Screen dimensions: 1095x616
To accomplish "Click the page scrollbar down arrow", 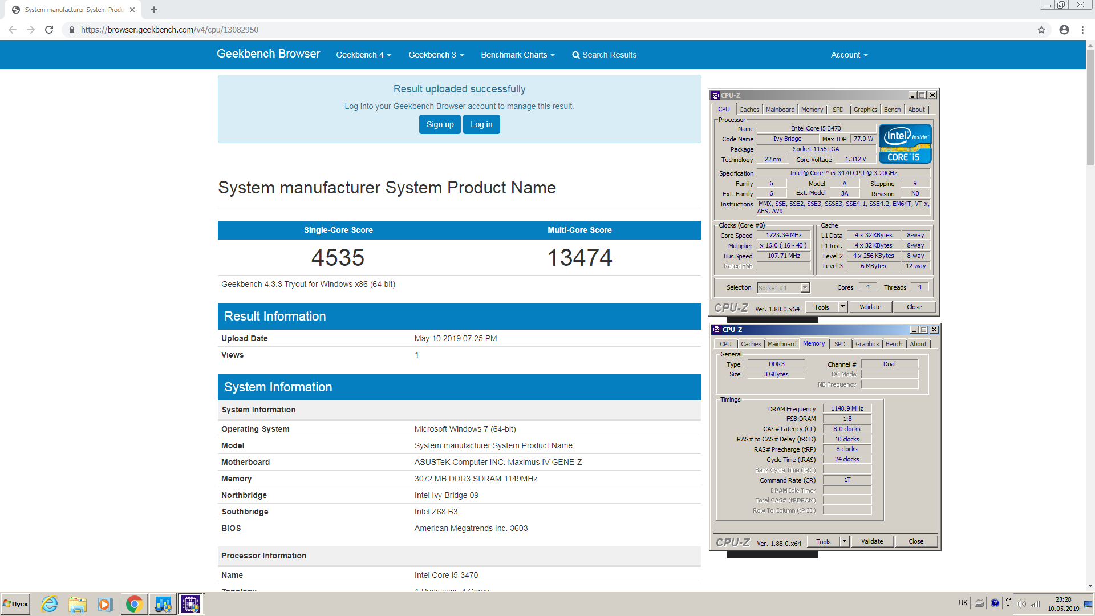I will [1090, 586].
